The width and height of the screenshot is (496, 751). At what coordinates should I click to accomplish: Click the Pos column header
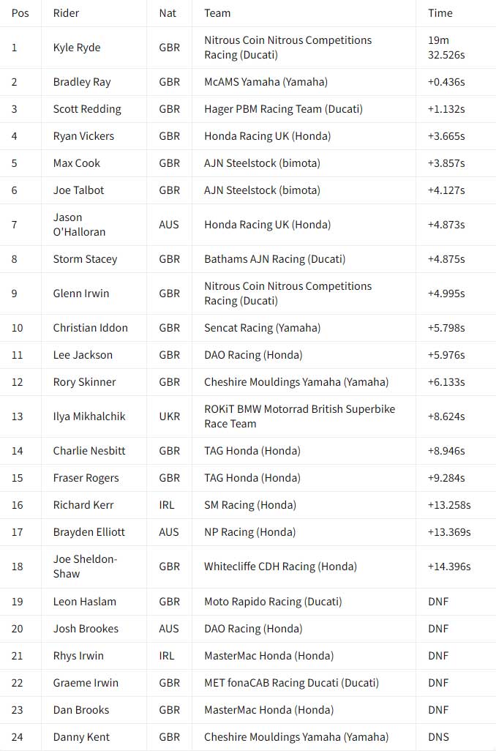tap(20, 13)
